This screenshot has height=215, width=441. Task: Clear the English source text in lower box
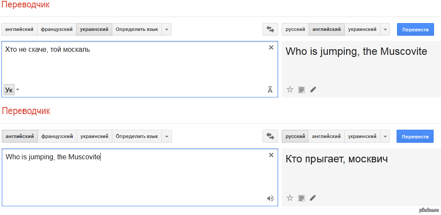271,155
